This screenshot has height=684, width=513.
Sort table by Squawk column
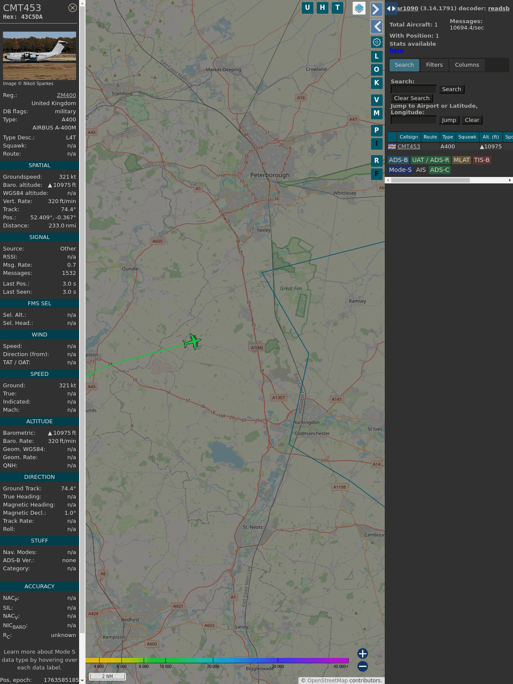[467, 137]
